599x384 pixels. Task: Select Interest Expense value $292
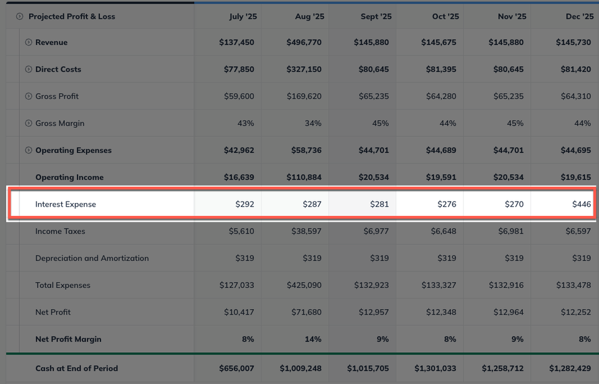click(245, 204)
